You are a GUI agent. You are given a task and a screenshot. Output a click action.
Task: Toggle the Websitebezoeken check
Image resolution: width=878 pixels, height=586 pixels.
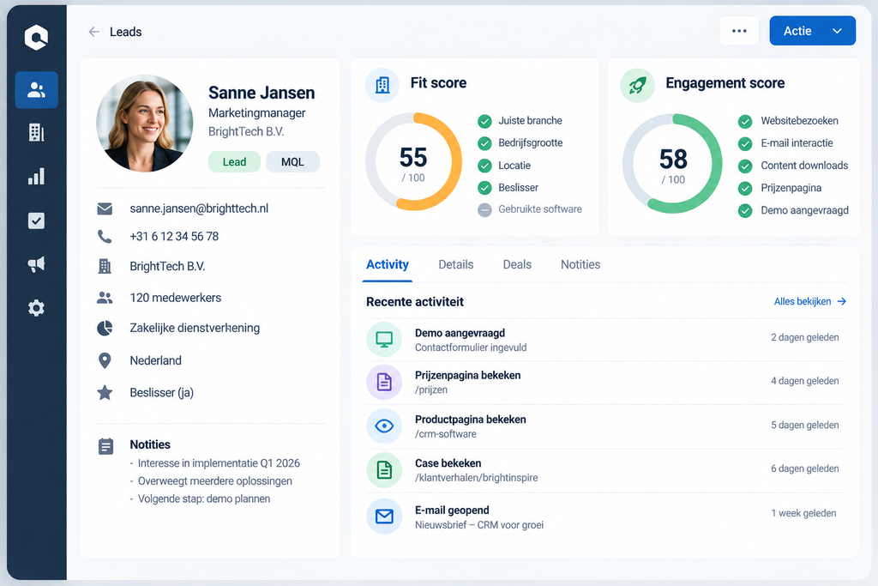(745, 121)
